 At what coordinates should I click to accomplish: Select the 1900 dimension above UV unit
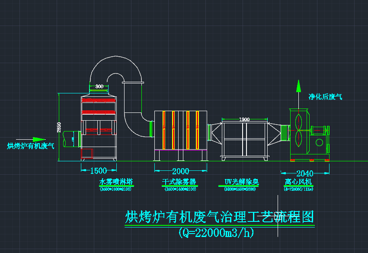pos(244,120)
